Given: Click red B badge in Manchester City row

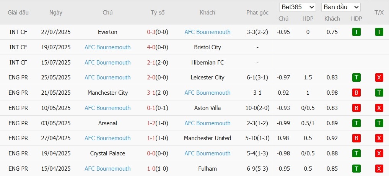Looking at the screenshot, I should (356, 92).
